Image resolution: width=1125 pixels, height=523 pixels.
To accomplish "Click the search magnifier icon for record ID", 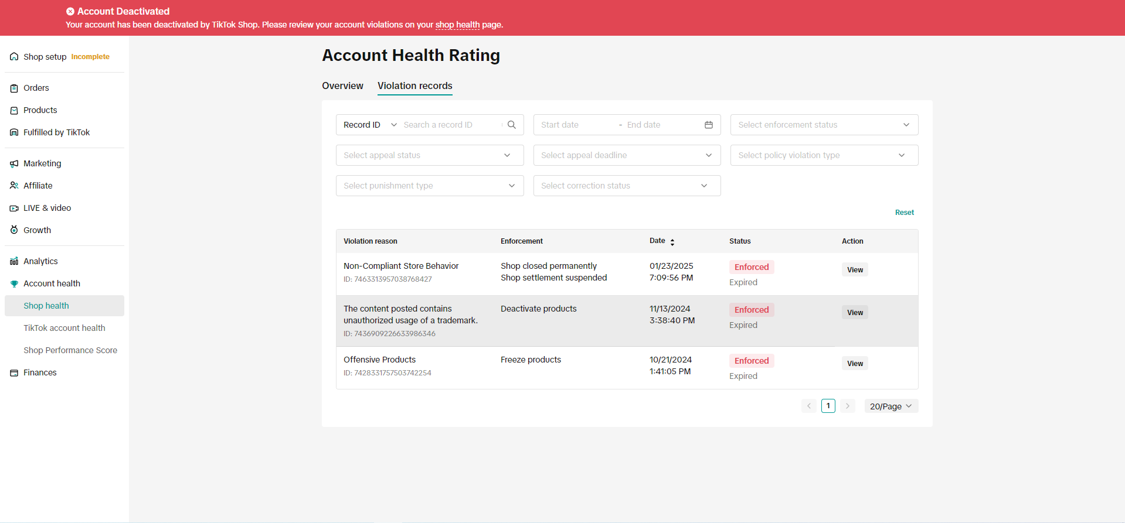I will [x=512, y=125].
